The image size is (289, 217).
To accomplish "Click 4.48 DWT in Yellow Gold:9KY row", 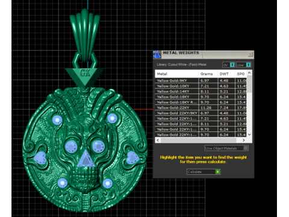I will point(224,81).
